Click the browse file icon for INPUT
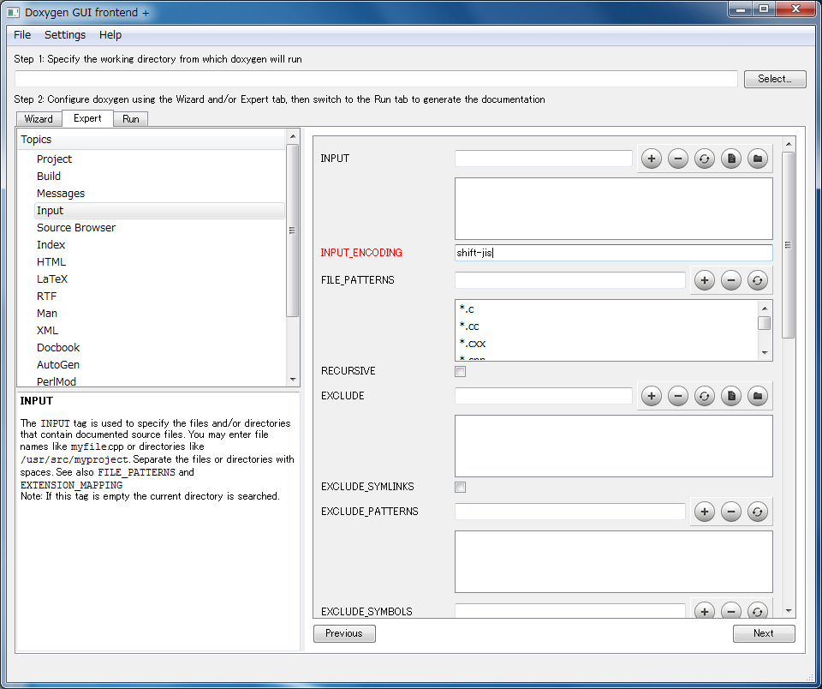Screen dimensions: 822x689 731,159
